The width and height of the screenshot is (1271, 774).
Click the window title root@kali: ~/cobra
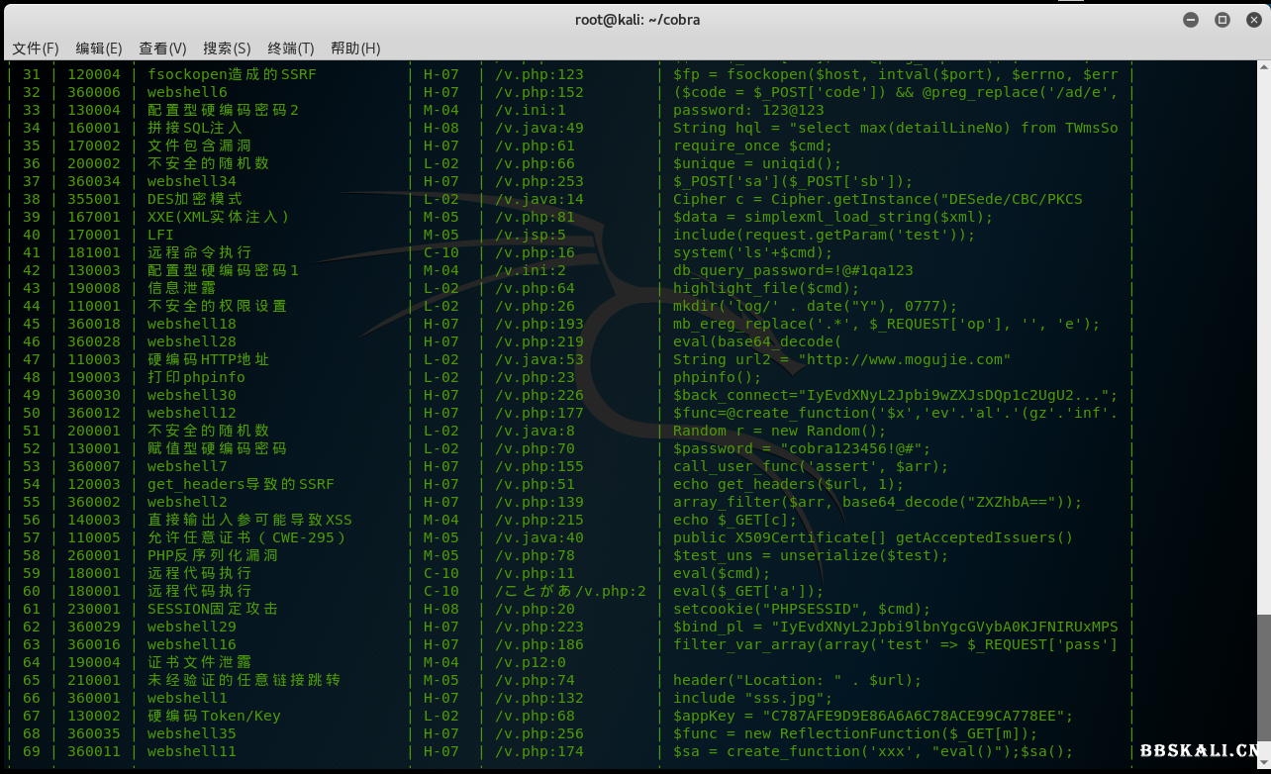tap(635, 20)
